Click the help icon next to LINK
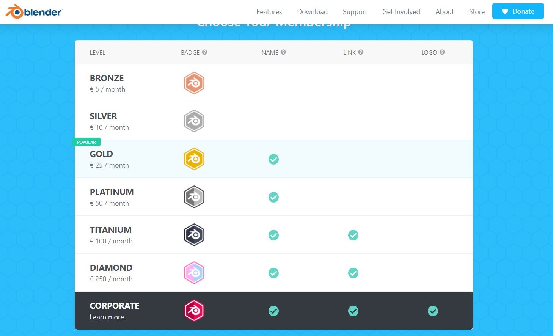Screen dimensions: 553x336 tap(361, 52)
